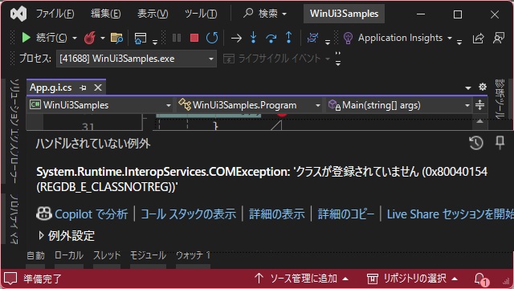Open the file-in-folder search icon
The image size is (514, 289).
[116, 38]
